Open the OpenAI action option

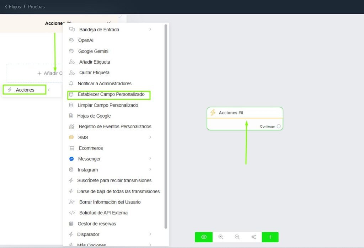pyautogui.click(x=86, y=41)
